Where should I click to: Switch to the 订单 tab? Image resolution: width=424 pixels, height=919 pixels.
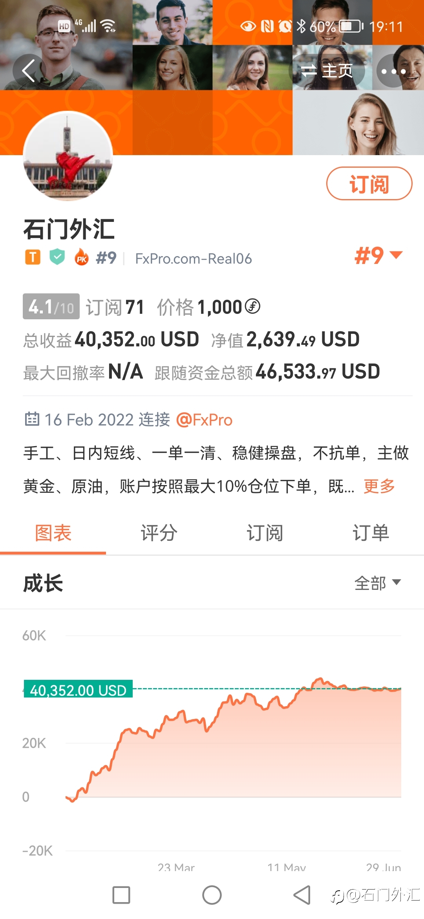click(x=371, y=533)
